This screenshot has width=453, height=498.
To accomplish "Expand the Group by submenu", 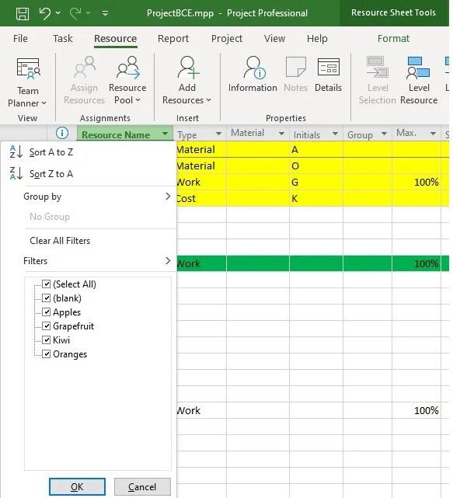I will pyautogui.click(x=97, y=197).
